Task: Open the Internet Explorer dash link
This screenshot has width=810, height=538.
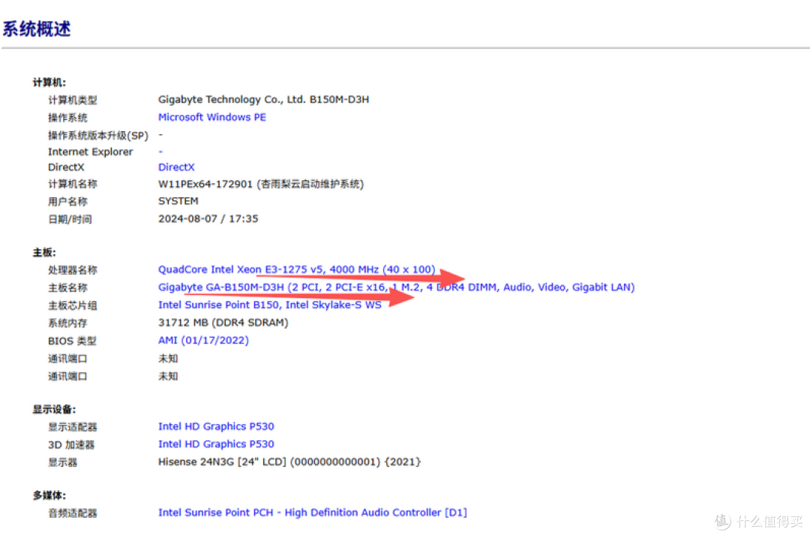Action: [160, 152]
